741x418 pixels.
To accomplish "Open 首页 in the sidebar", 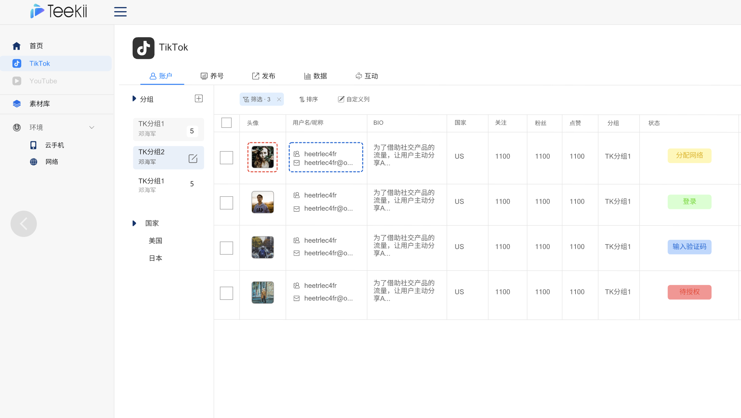I will 36,46.
